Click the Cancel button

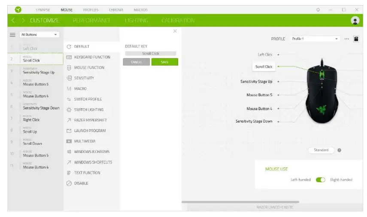click(x=136, y=62)
